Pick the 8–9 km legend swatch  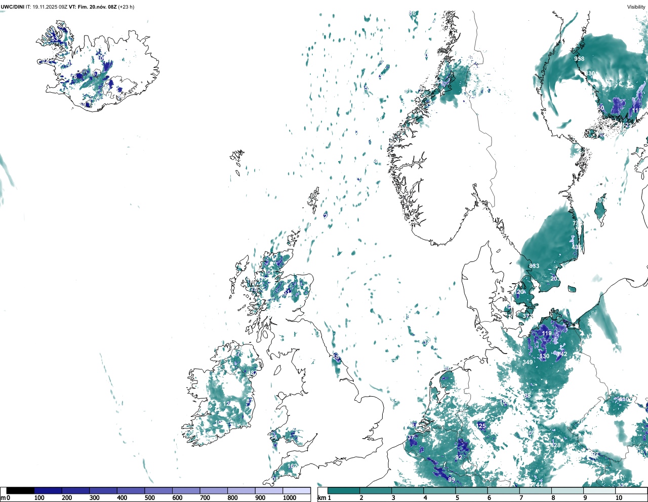[x=567, y=490]
